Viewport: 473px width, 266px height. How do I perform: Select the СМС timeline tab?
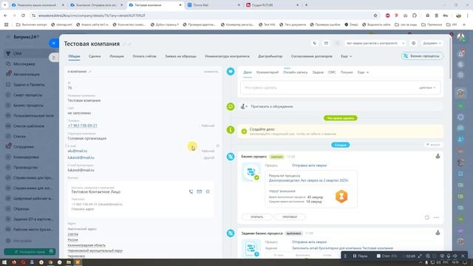pyautogui.click(x=332, y=72)
